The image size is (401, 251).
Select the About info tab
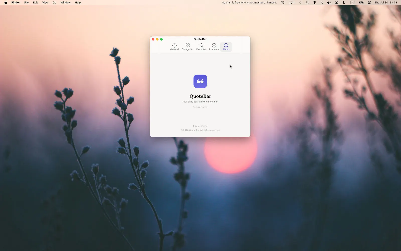click(x=226, y=47)
